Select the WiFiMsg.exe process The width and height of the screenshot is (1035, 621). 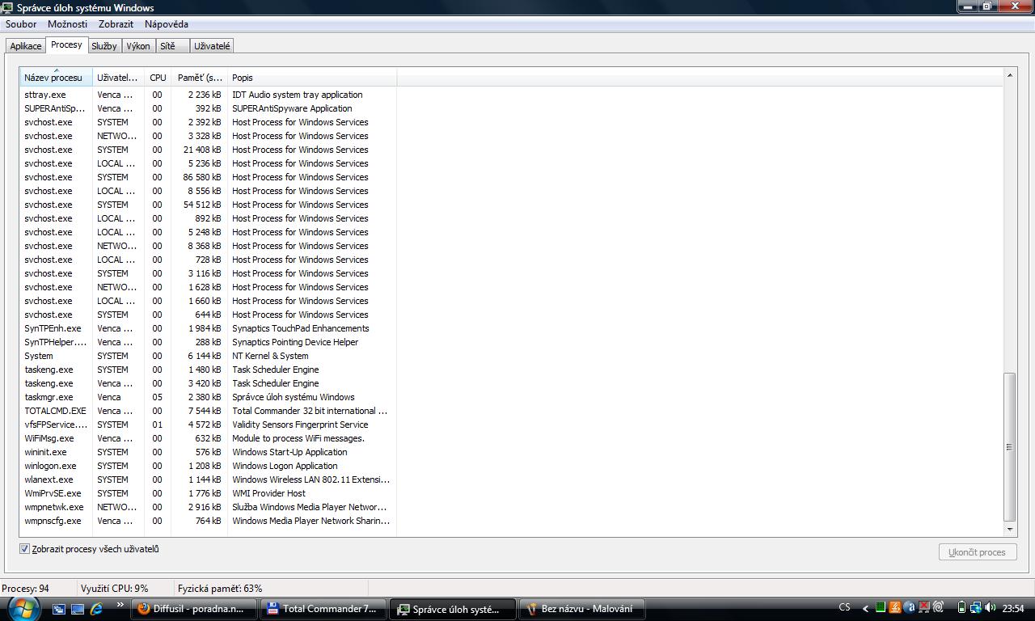208,438
